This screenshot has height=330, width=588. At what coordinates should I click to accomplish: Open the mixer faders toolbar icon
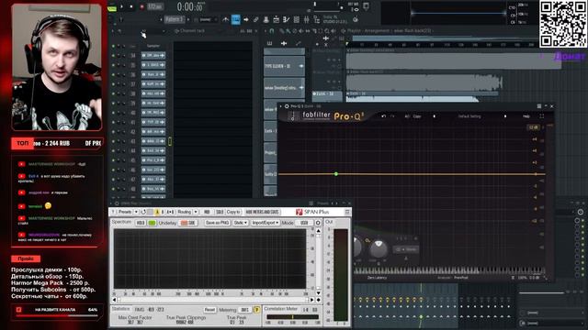pos(306,19)
